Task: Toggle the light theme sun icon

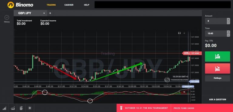Action: (x=30, y=108)
